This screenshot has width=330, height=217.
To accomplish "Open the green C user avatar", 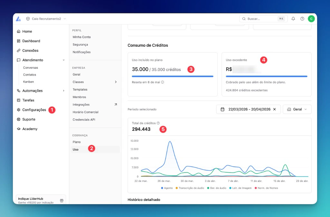I will click(311, 19).
